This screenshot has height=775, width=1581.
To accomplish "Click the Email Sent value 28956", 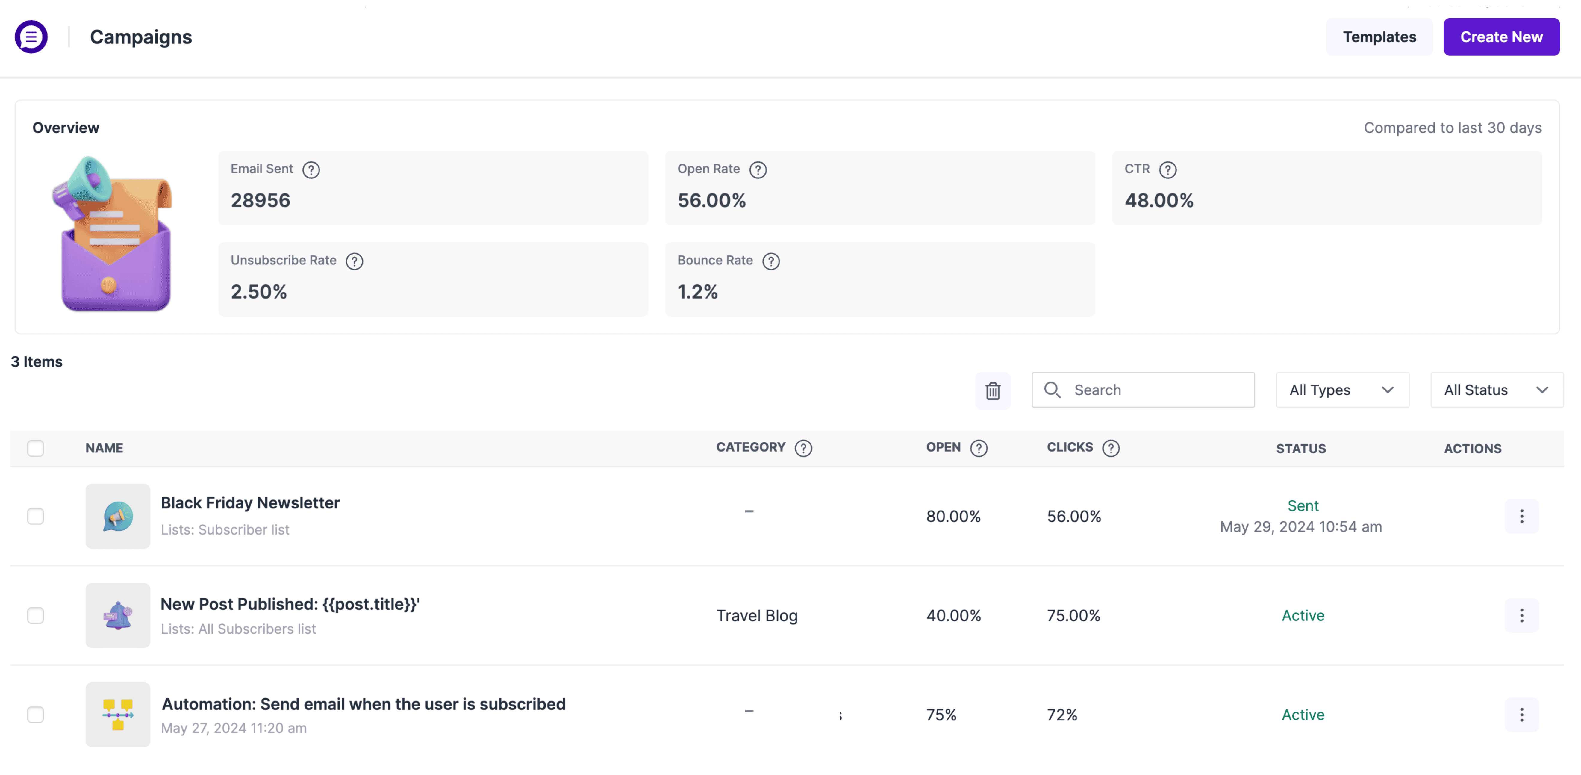I will pos(260,201).
